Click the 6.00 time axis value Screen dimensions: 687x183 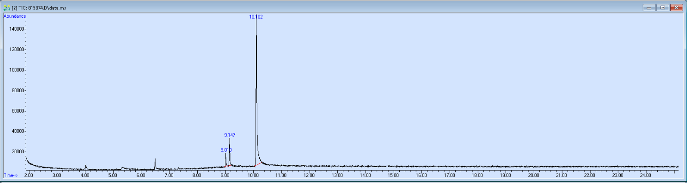(141, 175)
